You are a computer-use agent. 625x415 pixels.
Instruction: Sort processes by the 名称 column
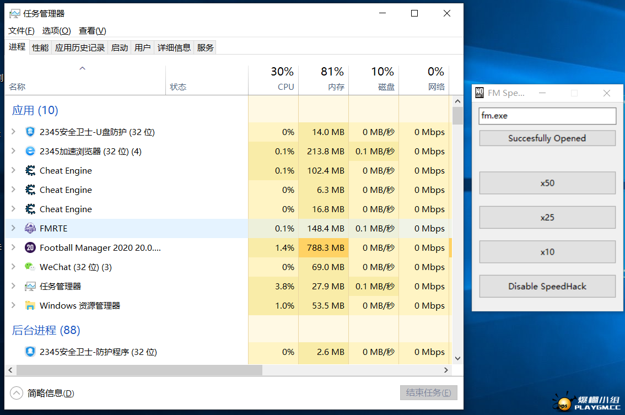click(85, 80)
